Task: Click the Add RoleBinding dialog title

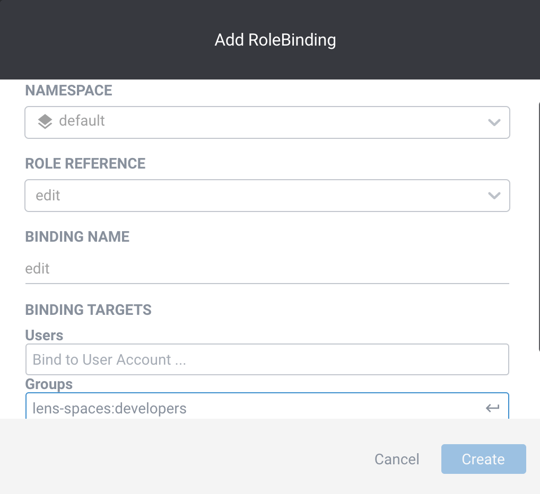Action: [275, 39]
